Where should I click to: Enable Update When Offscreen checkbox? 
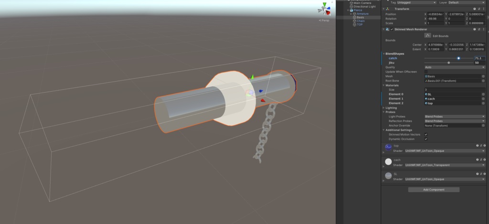click(426, 72)
